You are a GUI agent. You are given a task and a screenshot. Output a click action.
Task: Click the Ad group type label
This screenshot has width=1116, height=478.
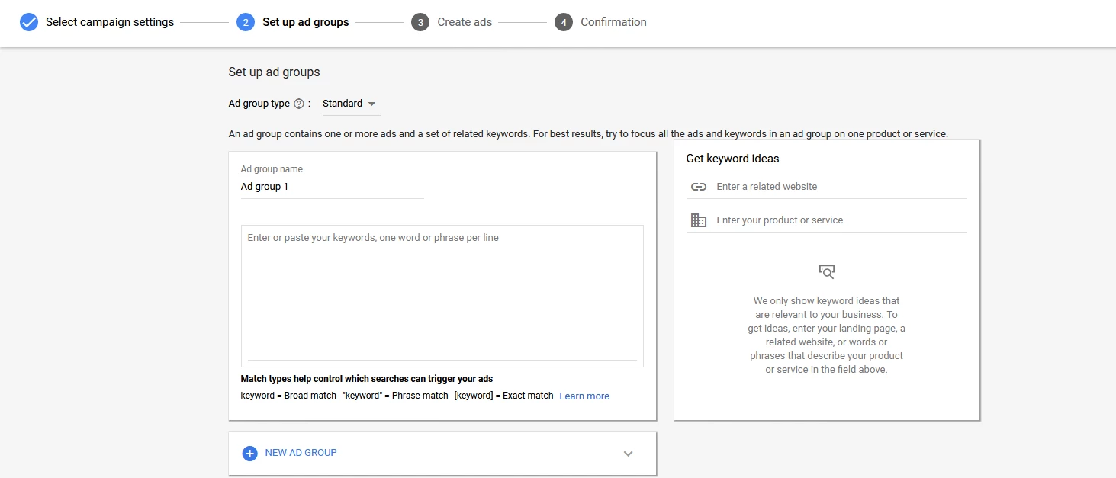pyautogui.click(x=259, y=104)
